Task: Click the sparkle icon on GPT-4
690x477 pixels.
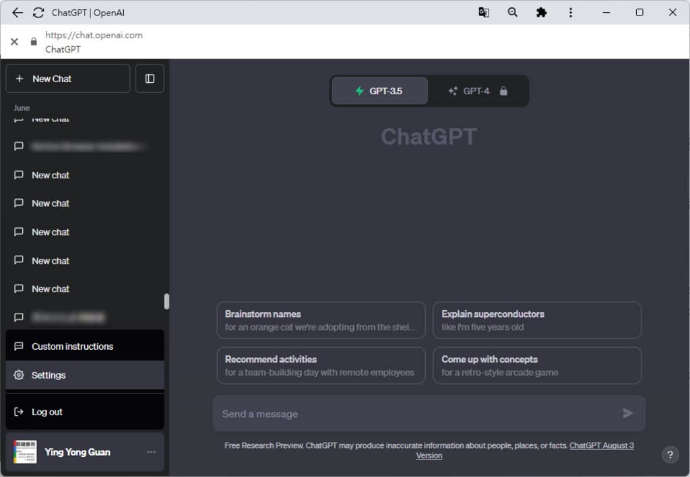Action: pyautogui.click(x=453, y=91)
